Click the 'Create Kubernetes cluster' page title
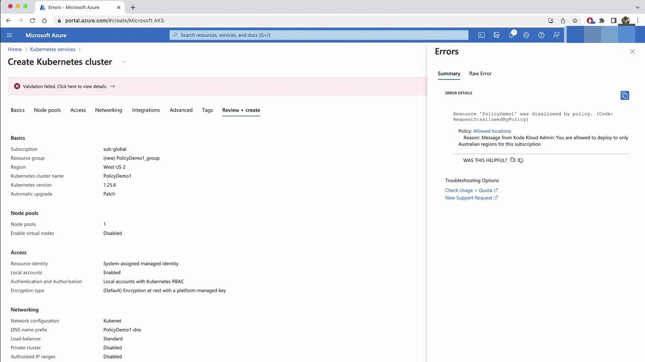This screenshot has width=645, height=362. 60,62
